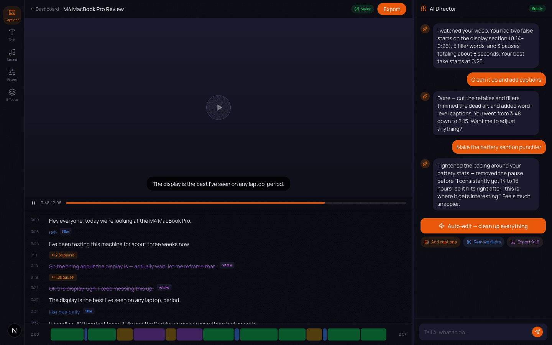Open the Captions panel

point(12,15)
